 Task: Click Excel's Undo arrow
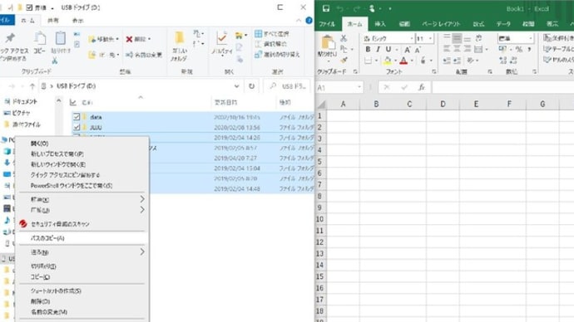point(340,9)
